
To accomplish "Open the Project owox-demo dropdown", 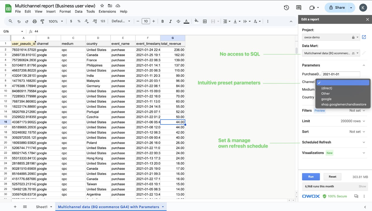I will (331, 37).
